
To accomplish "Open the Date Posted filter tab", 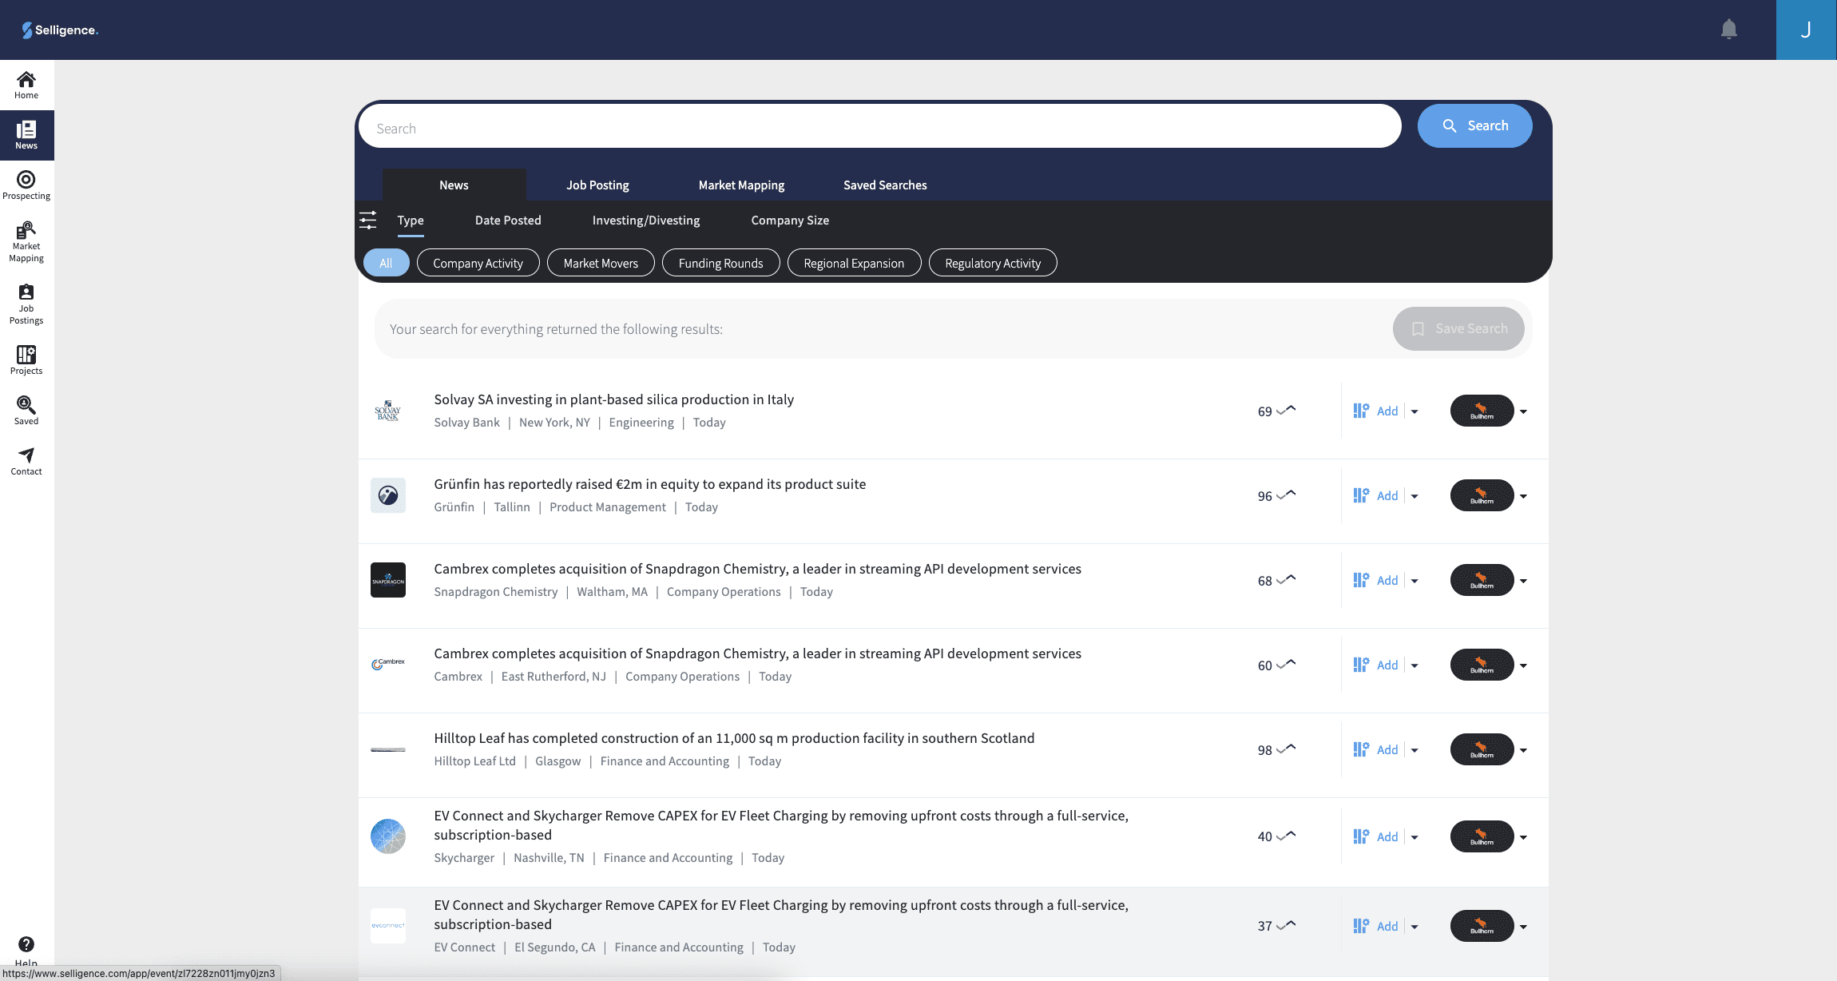I will pyautogui.click(x=508, y=220).
